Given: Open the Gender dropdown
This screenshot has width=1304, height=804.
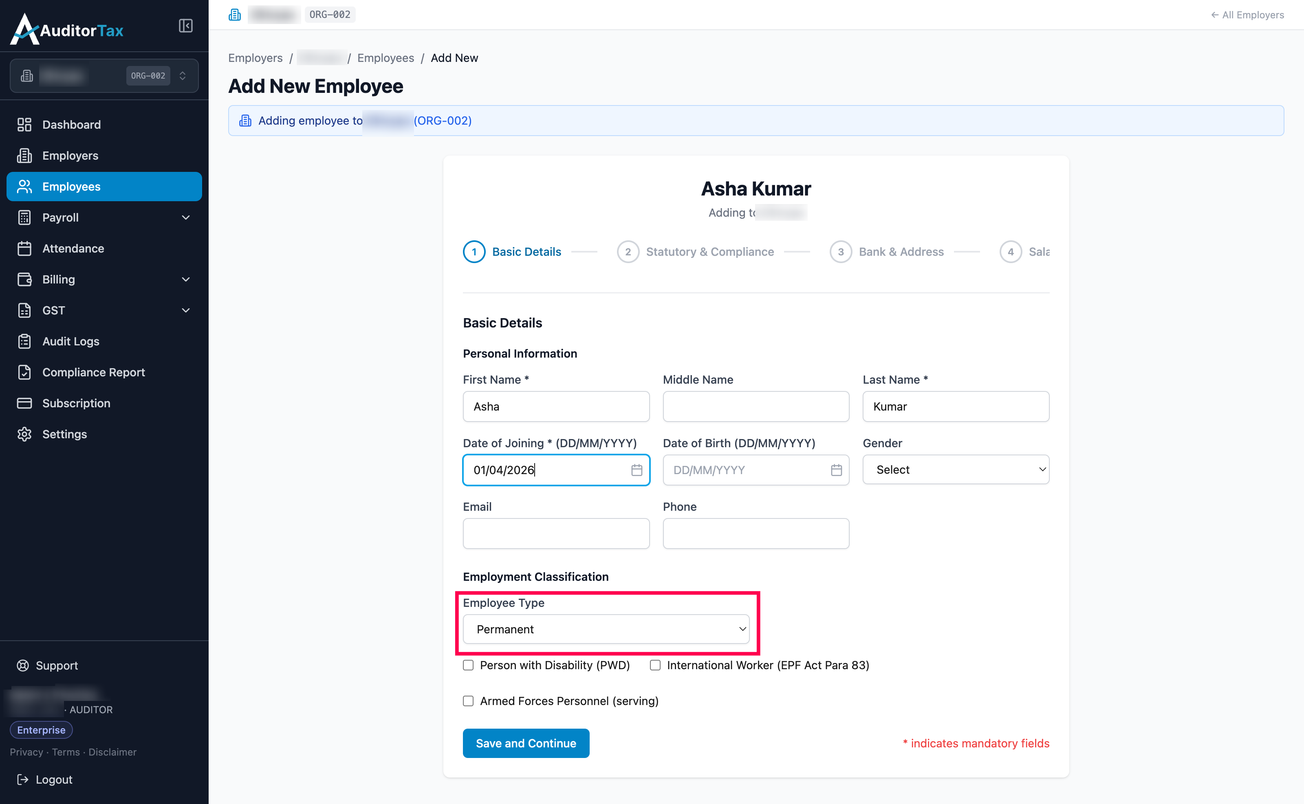Looking at the screenshot, I should [956, 470].
